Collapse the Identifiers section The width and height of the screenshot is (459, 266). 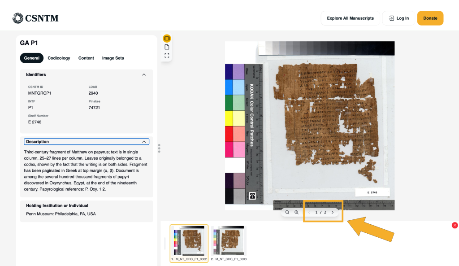tap(144, 74)
